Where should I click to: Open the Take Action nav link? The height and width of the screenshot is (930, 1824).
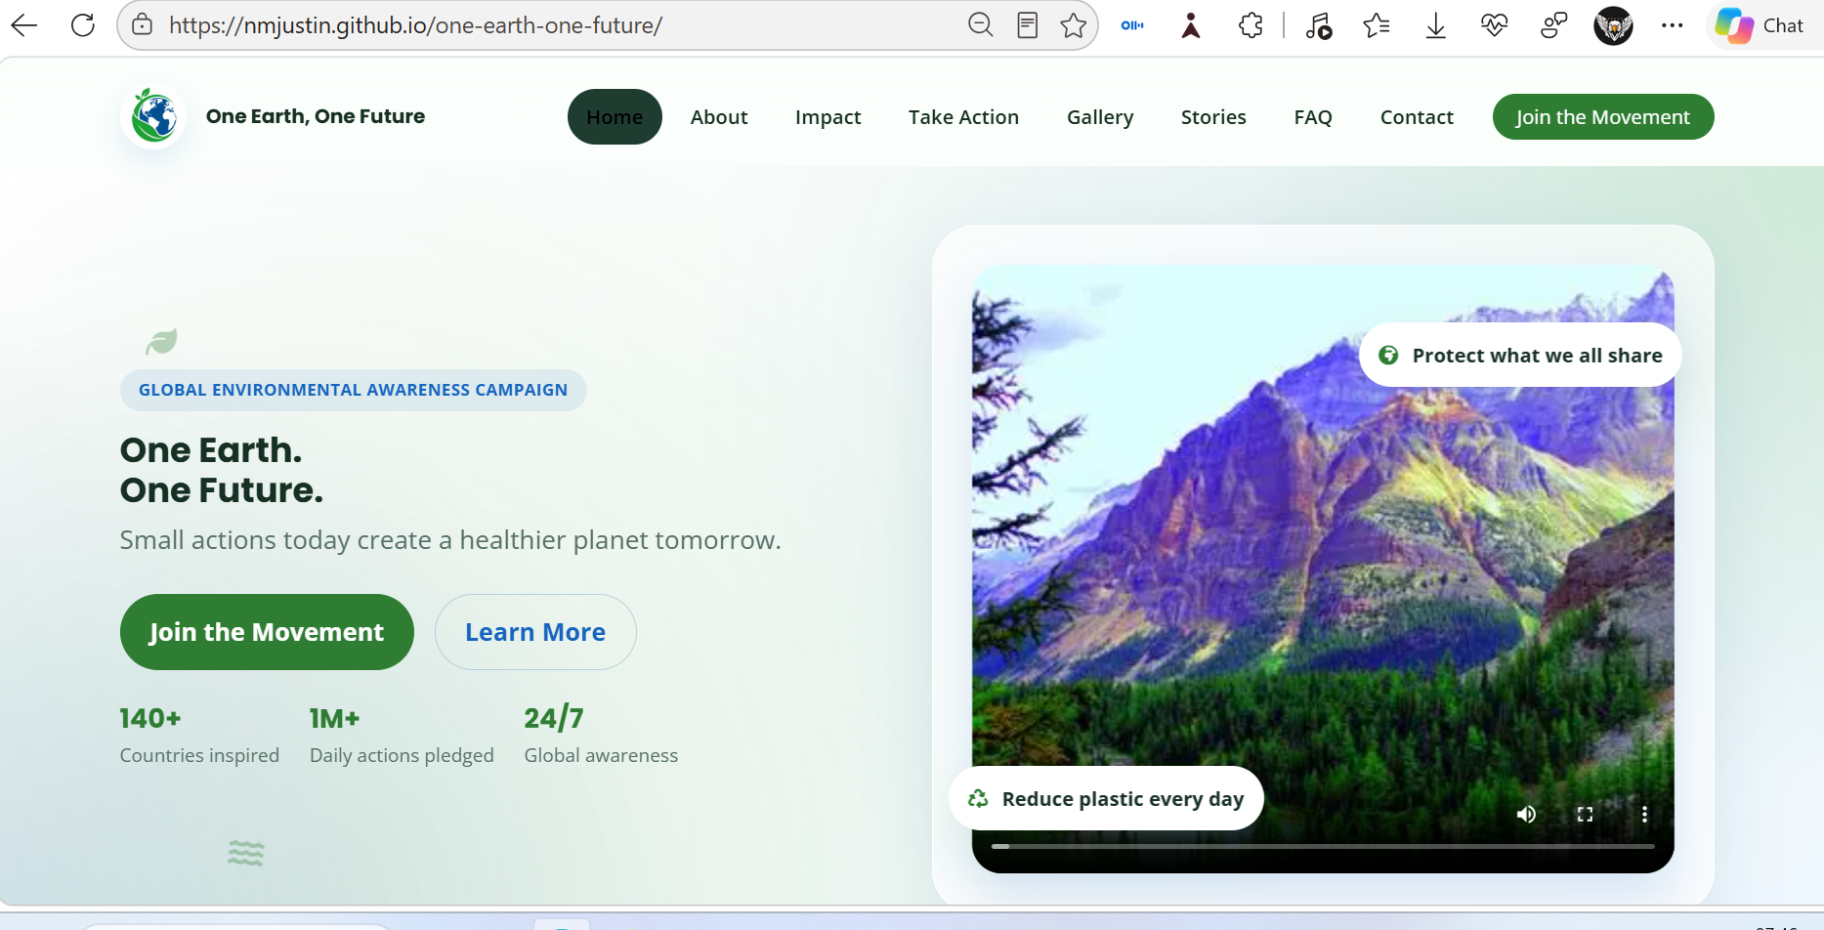click(963, 117)
